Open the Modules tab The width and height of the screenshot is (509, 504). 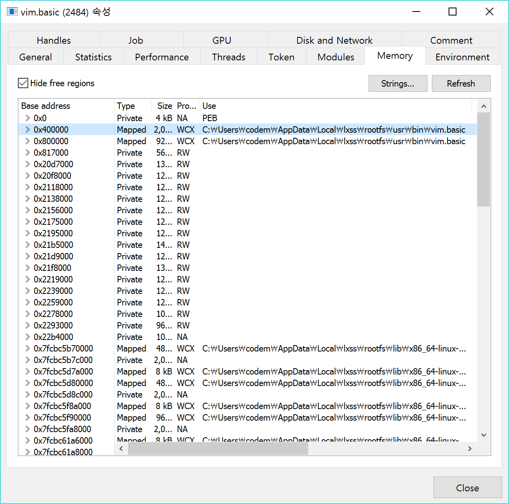click(x=336, y=57)
